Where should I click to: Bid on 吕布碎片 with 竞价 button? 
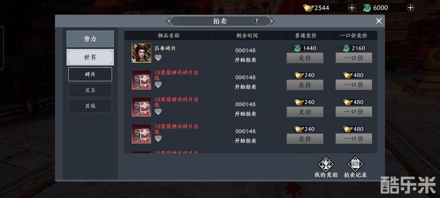[305, 58]
